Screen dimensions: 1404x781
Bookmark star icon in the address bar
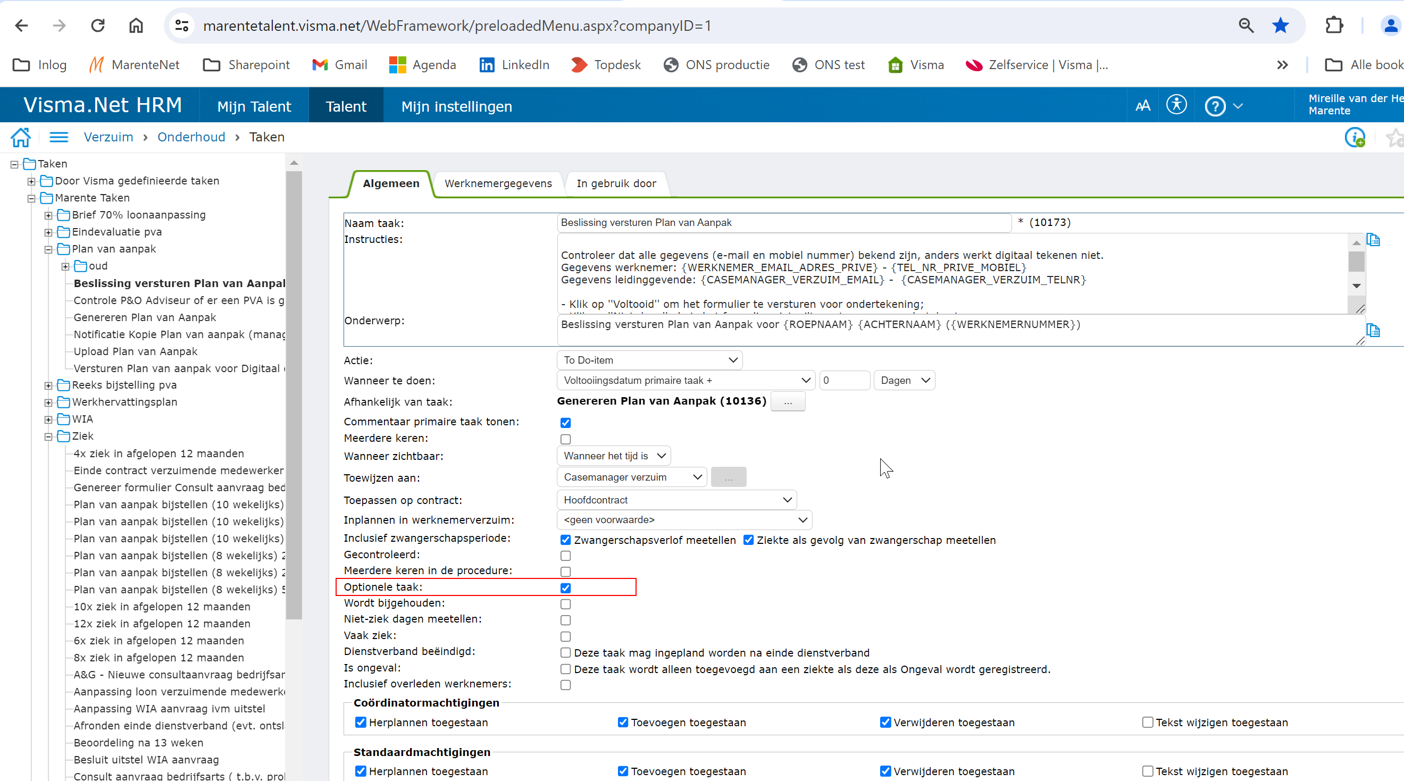tap(1280, 26)
